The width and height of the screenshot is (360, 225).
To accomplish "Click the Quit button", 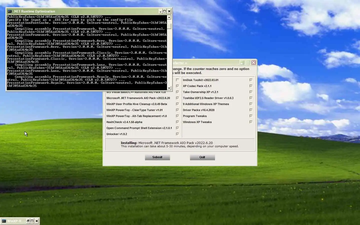I will (x=202, y=157).
